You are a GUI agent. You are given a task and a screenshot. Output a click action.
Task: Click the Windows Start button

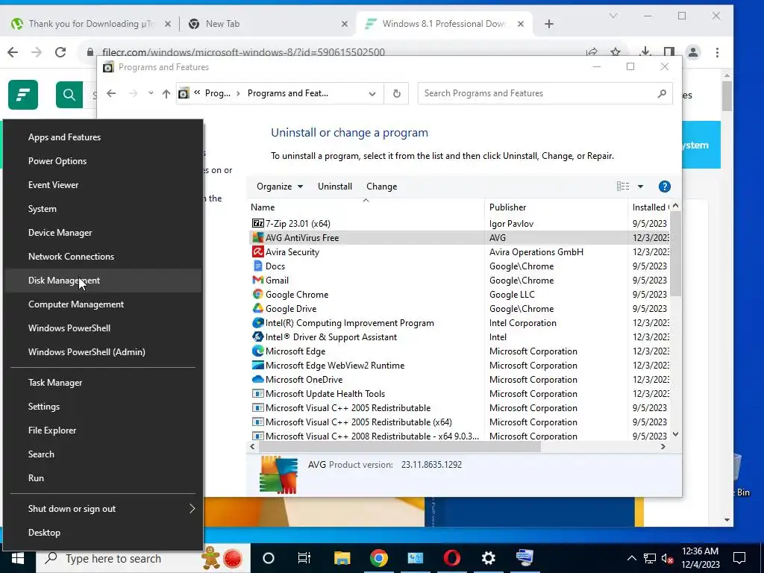(18, 558)
